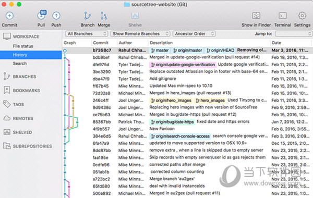Viewport: 313px width, 198px height.
Task: Expand the SUBREPOSITORIES section label
Action: click(x=32, y=146)
